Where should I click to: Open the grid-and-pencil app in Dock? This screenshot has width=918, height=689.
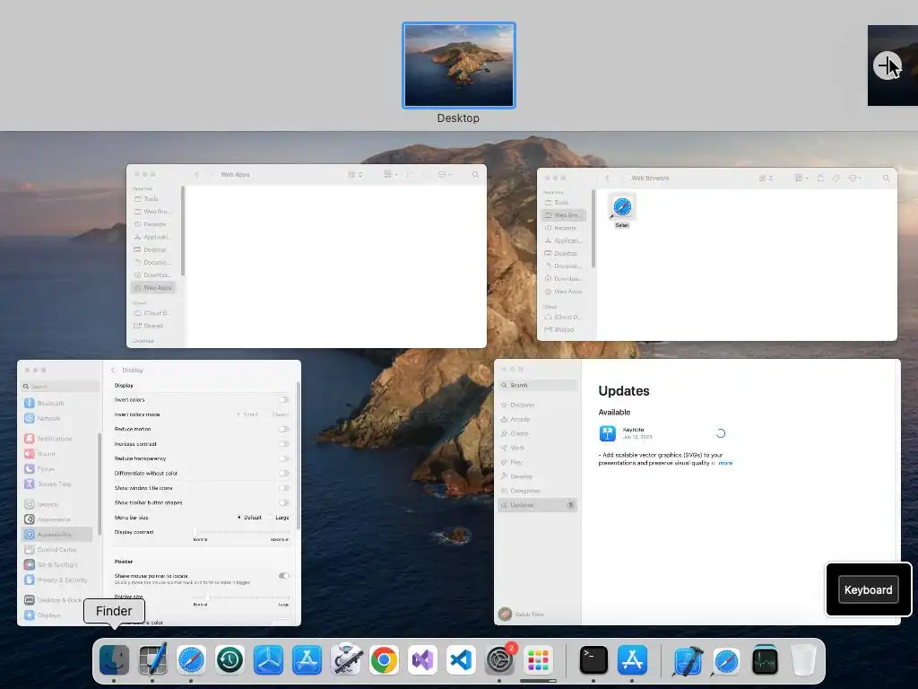(152, 659)
